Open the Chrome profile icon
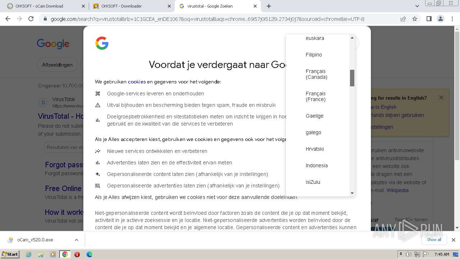460x259 pixels. [440, 19]
